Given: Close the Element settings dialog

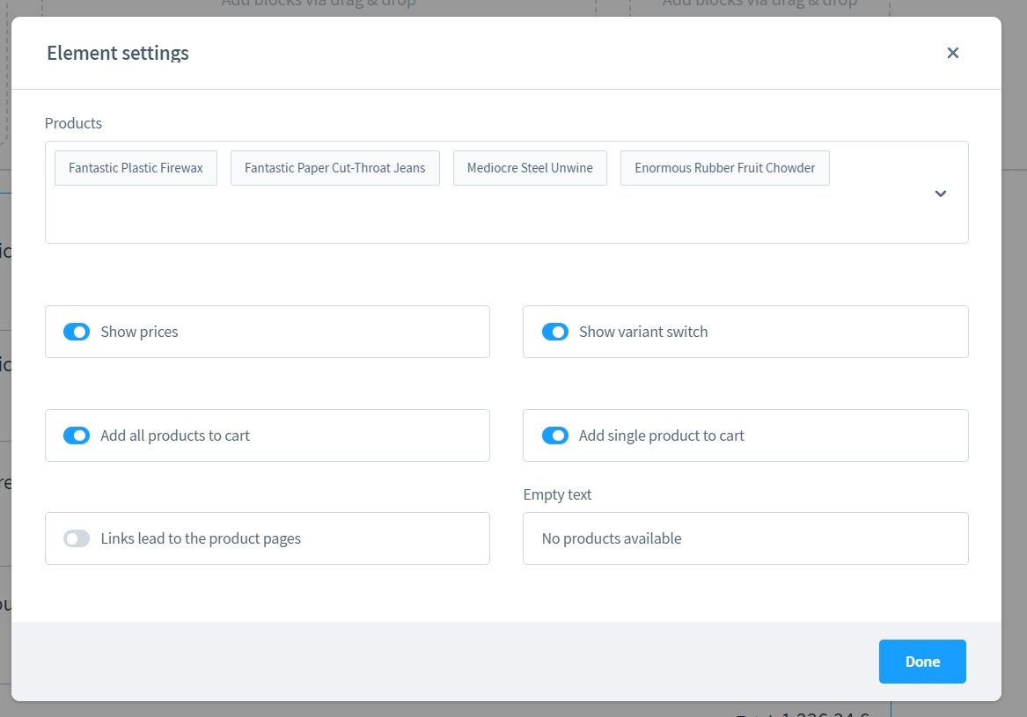Looking at the screenshot, I should [x=952, y=53].
